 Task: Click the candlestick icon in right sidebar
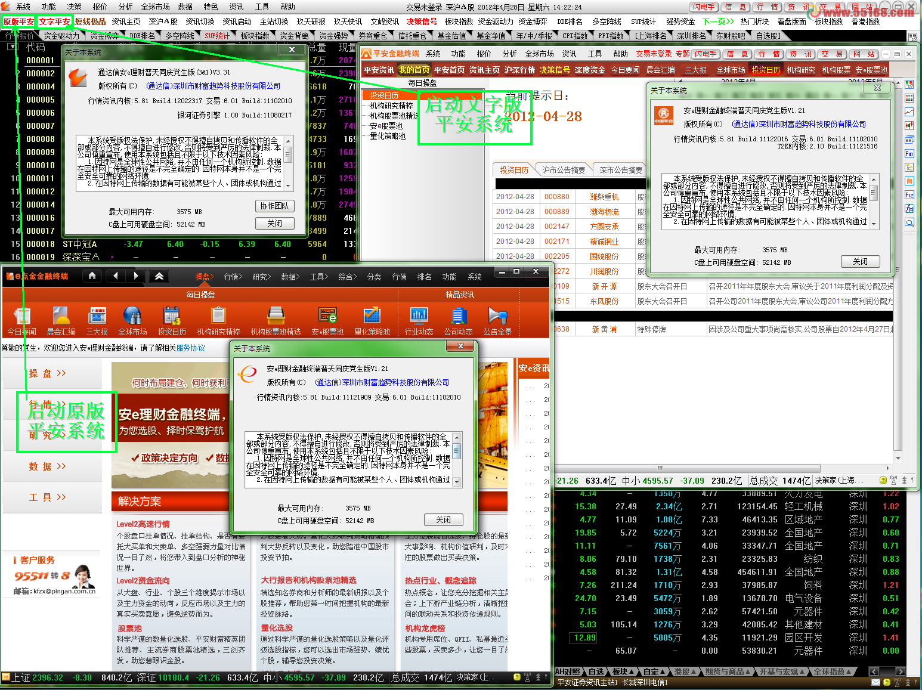pos(909,126)
